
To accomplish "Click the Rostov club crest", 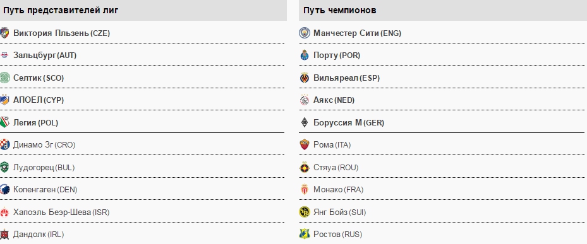I will 305,235.
